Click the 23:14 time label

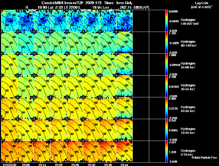[42, 165]
